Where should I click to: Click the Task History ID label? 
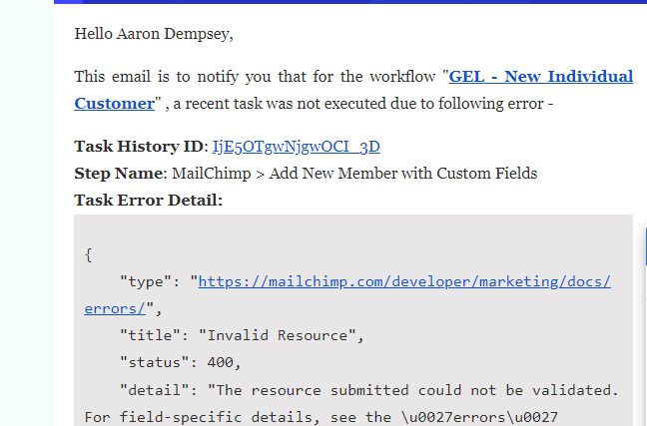click(x=139, y=147)
